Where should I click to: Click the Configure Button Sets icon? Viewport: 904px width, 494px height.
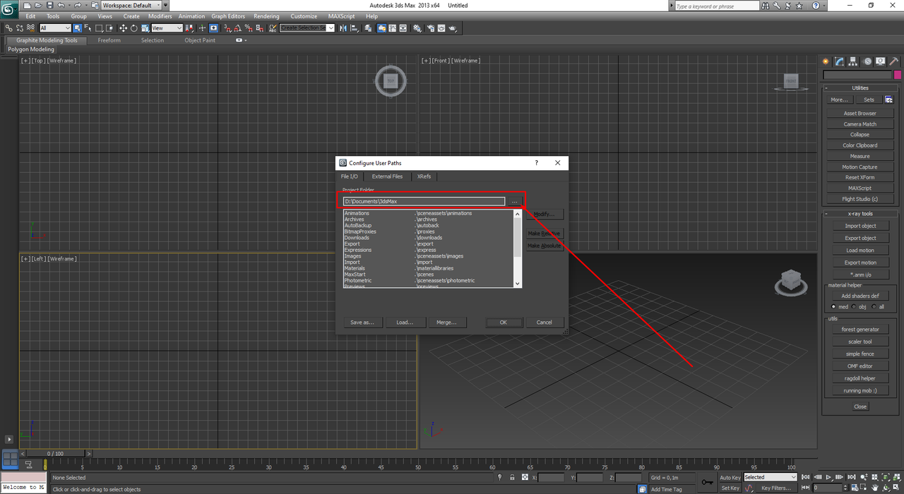[x=889, y=100]
